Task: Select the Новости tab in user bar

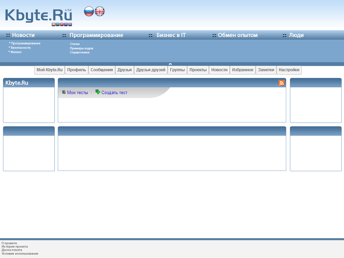Action: [219, 70]
